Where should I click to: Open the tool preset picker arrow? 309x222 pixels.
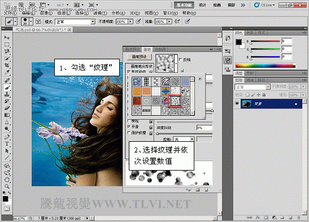15,21
